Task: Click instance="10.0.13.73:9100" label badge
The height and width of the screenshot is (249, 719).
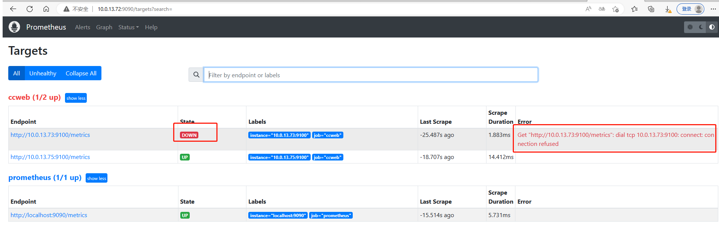Action: (279, 135)
